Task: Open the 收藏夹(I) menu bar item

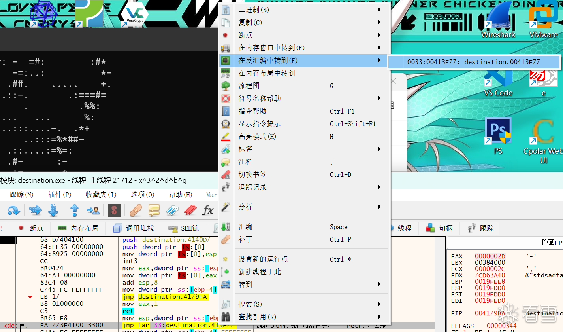Action: pos(101,195)
